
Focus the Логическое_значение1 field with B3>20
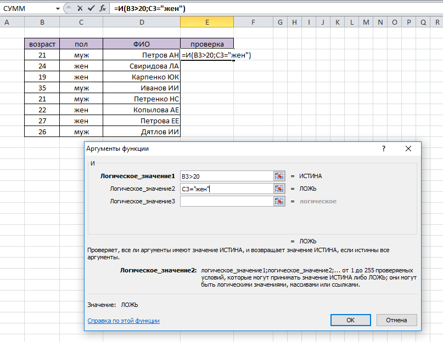tap(227, 176)
